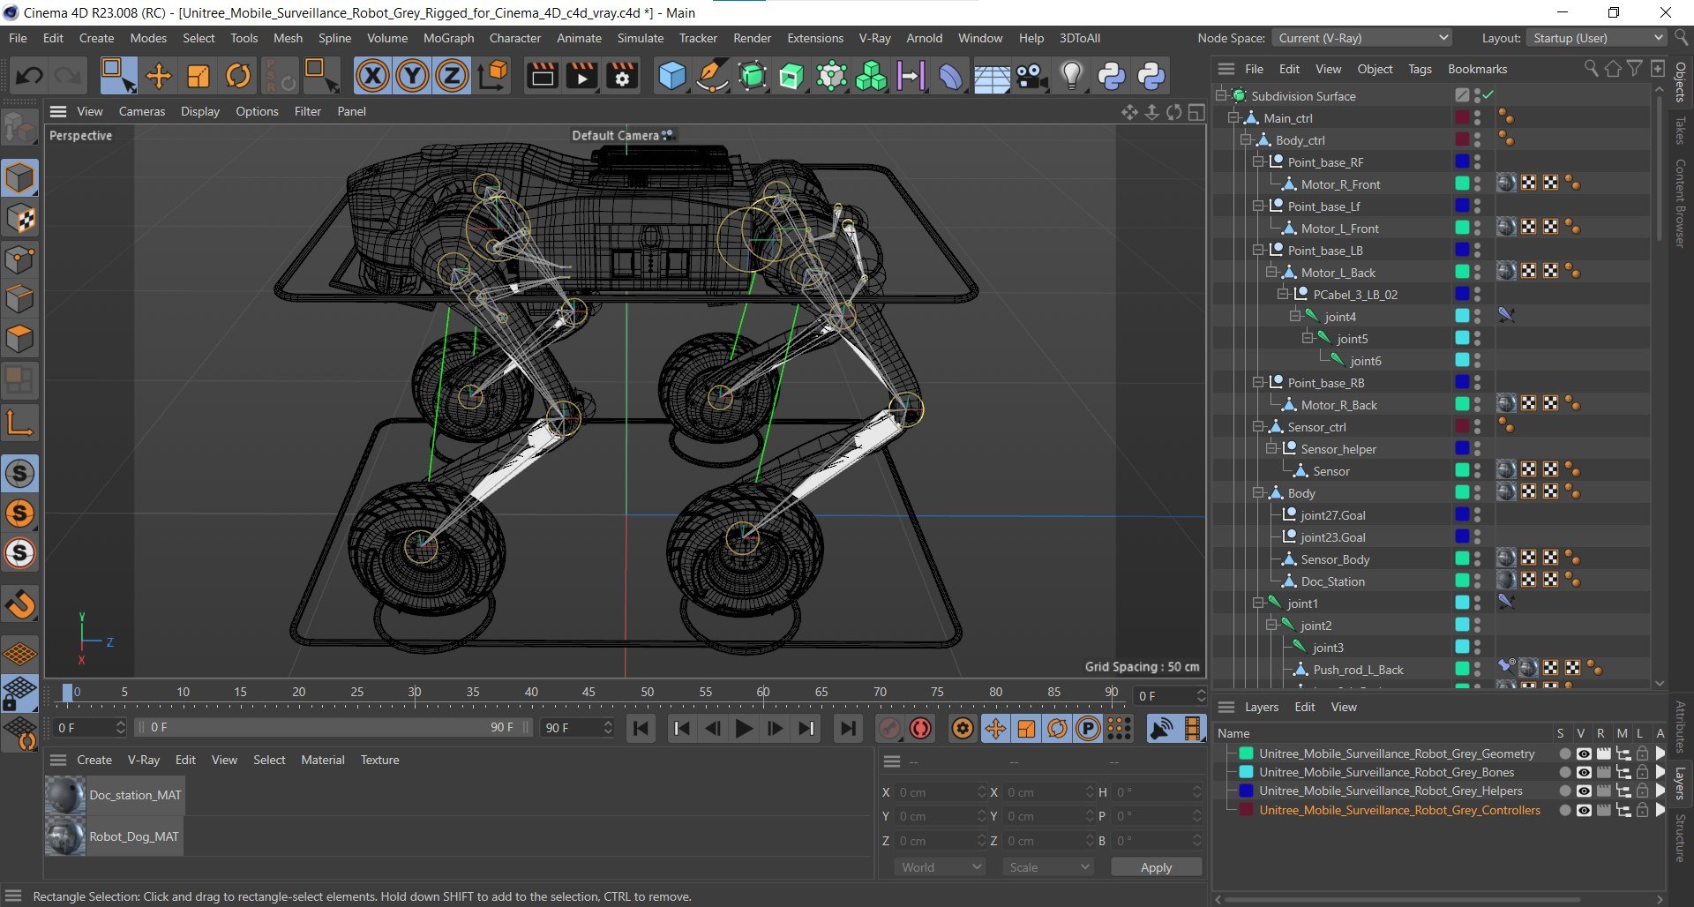Select the Scale tool
Screen dimensions: 1694x907
point(199,76)
